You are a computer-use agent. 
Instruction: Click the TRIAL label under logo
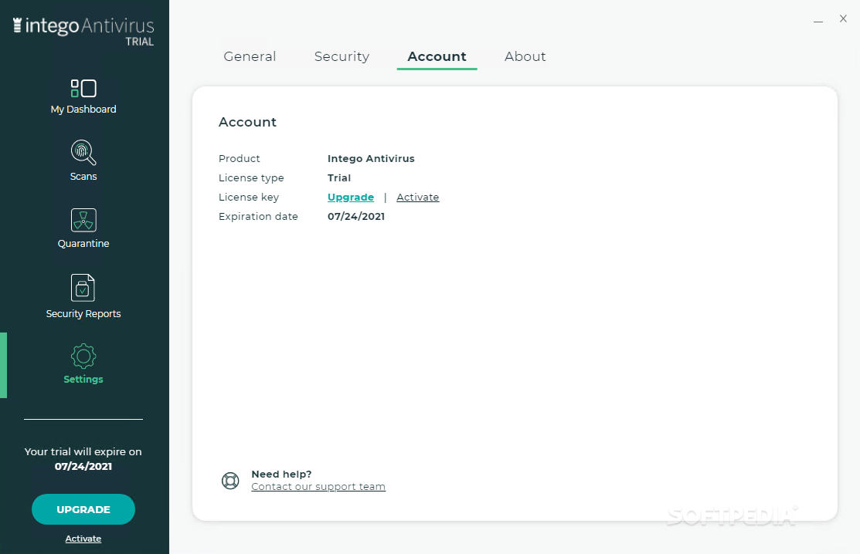click(139, 42)
